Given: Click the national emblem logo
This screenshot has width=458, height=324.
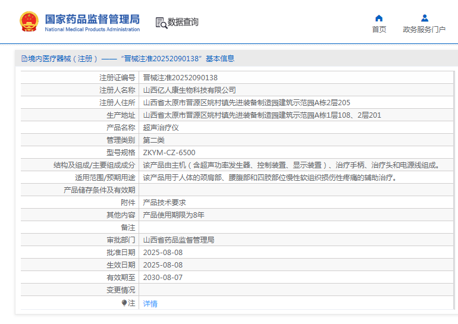Looking at the screenshot, I should [x=29, y=21].
